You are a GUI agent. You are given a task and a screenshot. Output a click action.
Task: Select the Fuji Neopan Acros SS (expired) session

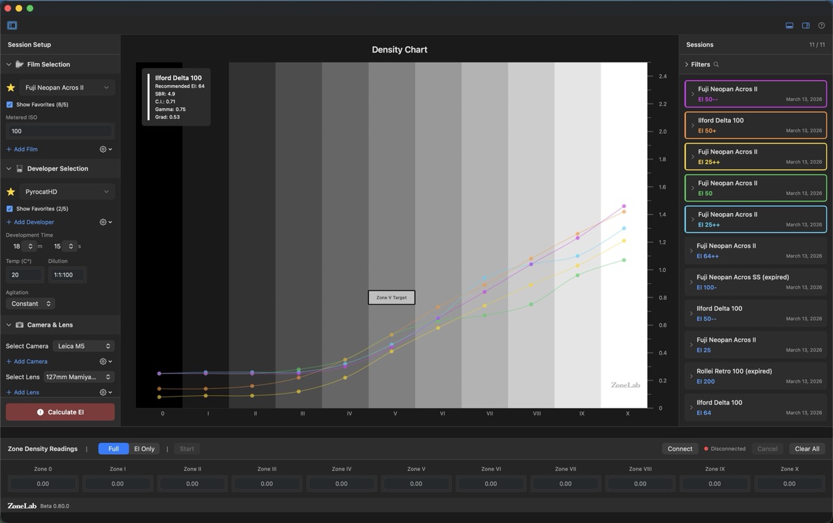click(756, 282)
